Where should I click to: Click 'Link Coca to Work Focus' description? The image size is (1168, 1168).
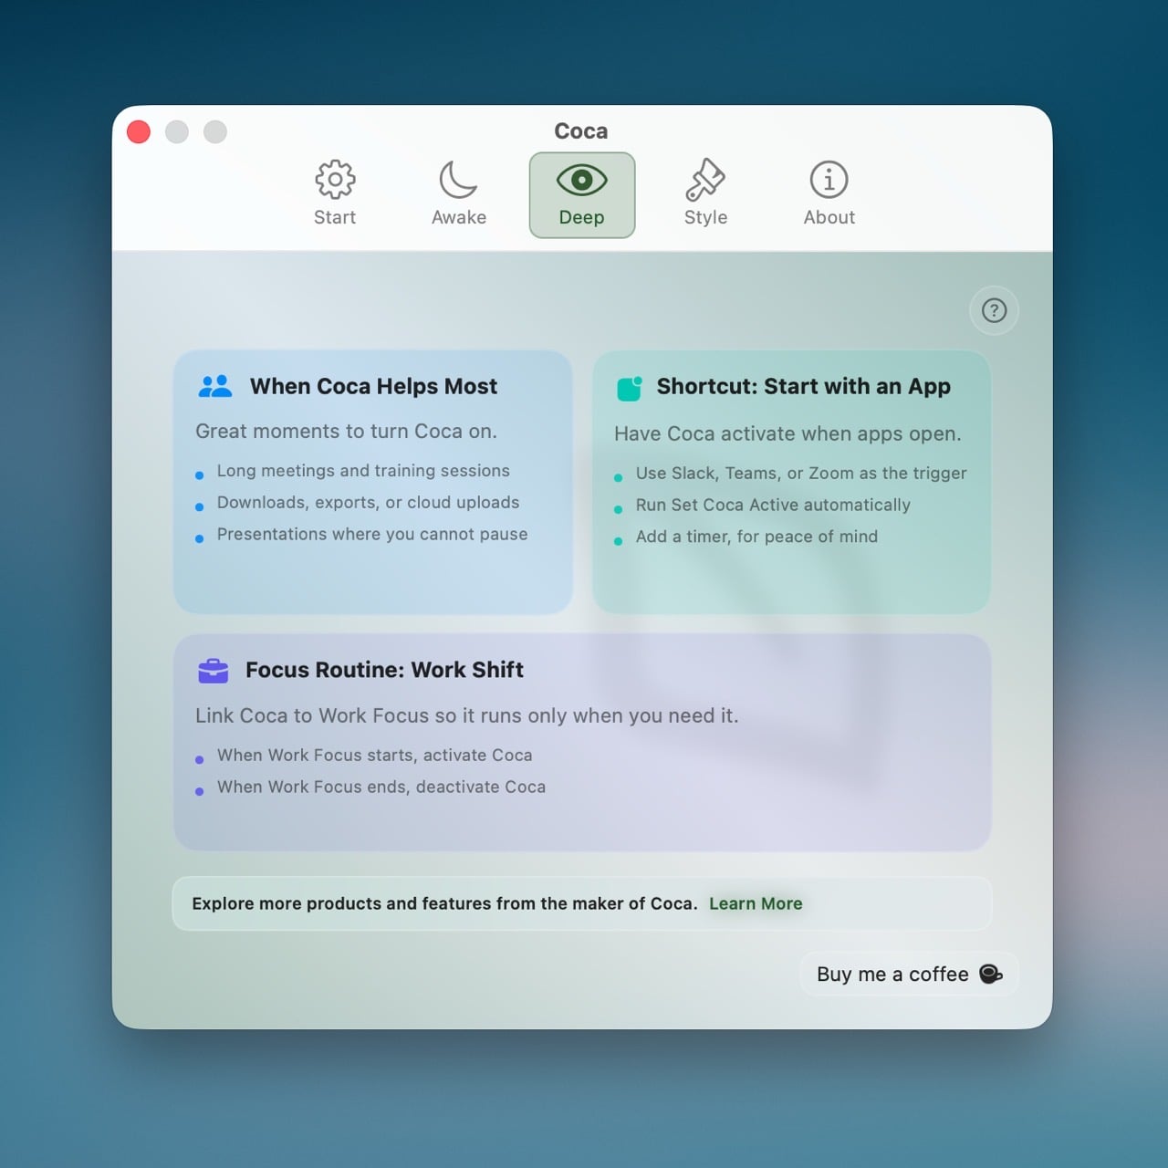(466, 715)
